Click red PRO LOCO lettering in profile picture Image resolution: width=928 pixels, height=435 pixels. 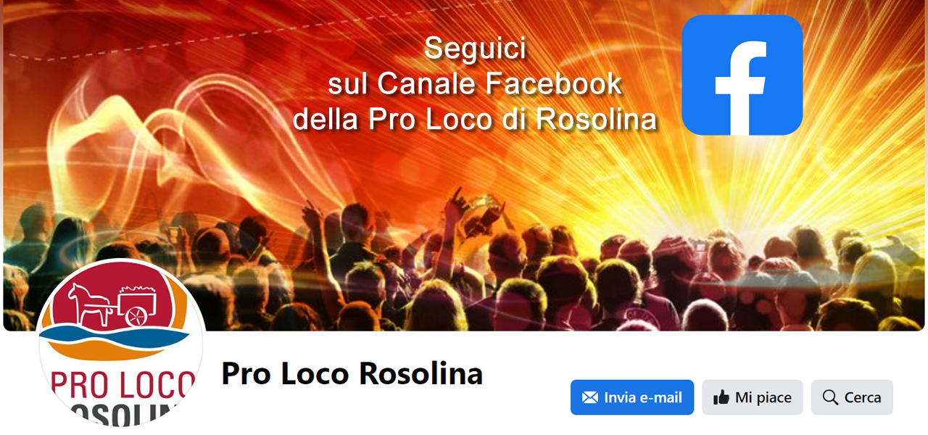[x=123, y=385]
